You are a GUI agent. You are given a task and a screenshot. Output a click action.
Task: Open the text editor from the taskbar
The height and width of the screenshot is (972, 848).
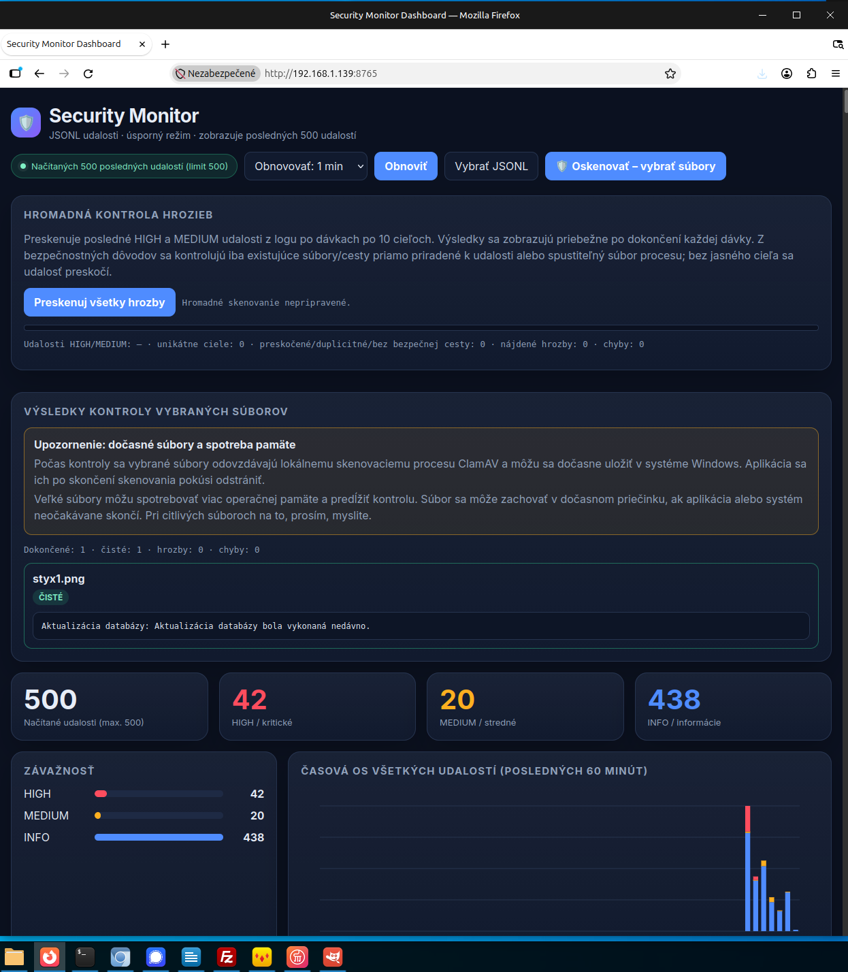point(191,957)
